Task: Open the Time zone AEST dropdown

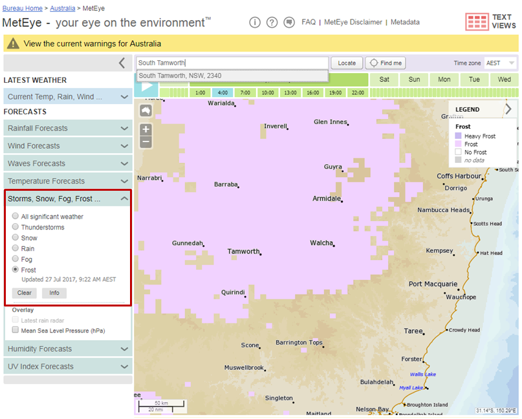Action: 501,63
